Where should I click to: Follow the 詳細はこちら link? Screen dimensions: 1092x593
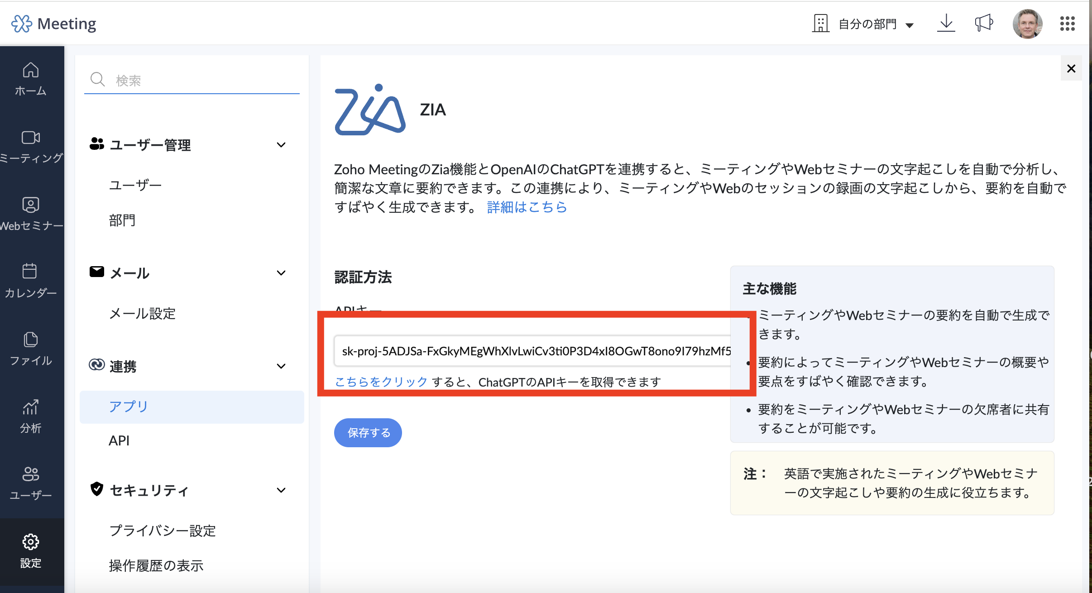[x=527, y=207]
